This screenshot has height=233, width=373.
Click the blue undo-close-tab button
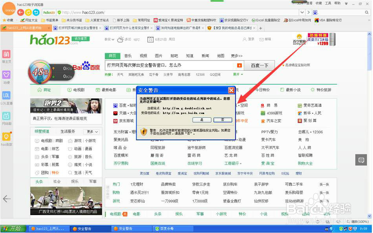(x=36, y=12)
